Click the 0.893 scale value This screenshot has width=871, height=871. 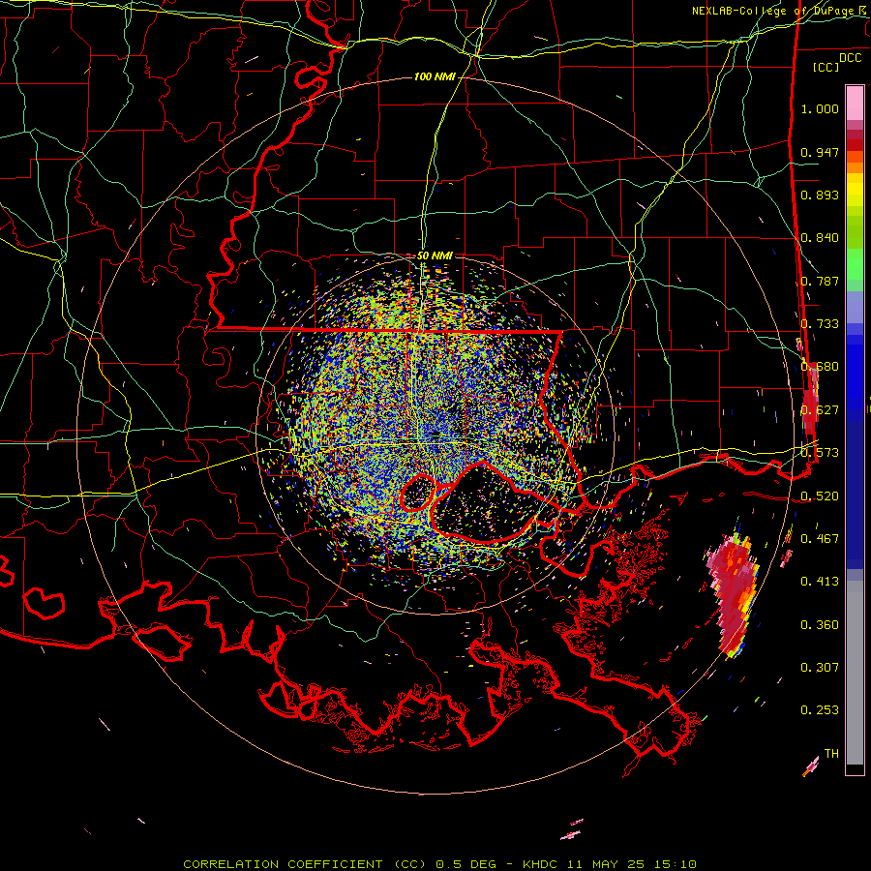tap(820, 195)
